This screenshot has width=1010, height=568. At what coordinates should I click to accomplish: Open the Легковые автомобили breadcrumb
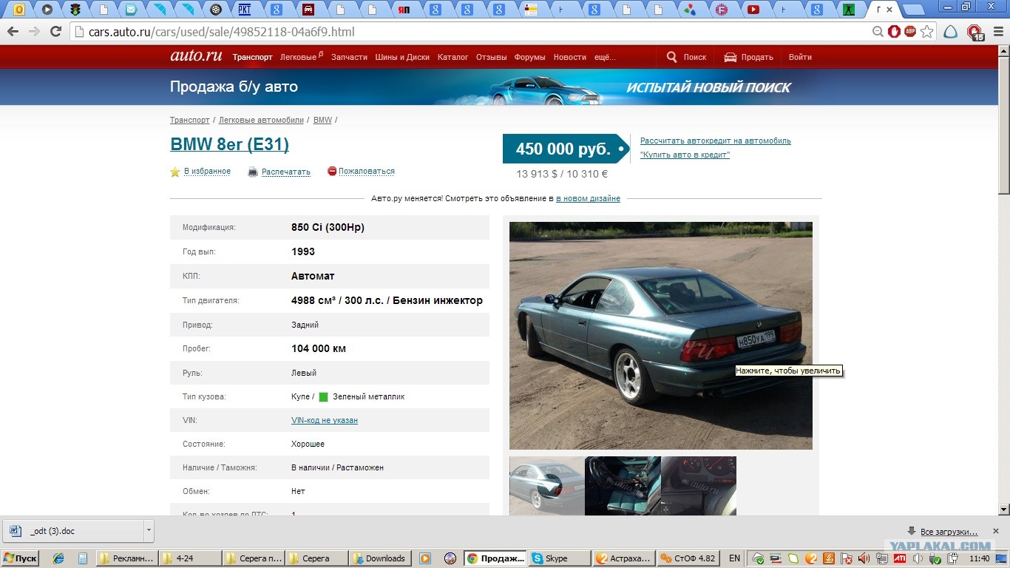click(x=261, y=120)
